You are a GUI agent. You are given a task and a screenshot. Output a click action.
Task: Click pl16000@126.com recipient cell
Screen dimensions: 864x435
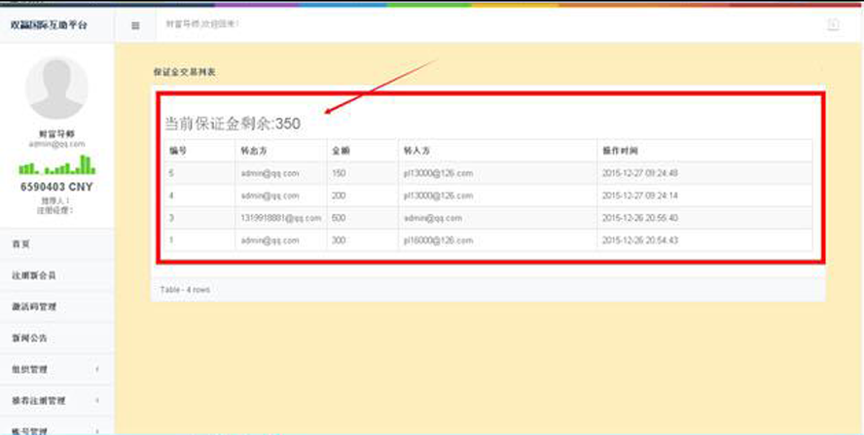pyautogui.click(x=438, y=240)
